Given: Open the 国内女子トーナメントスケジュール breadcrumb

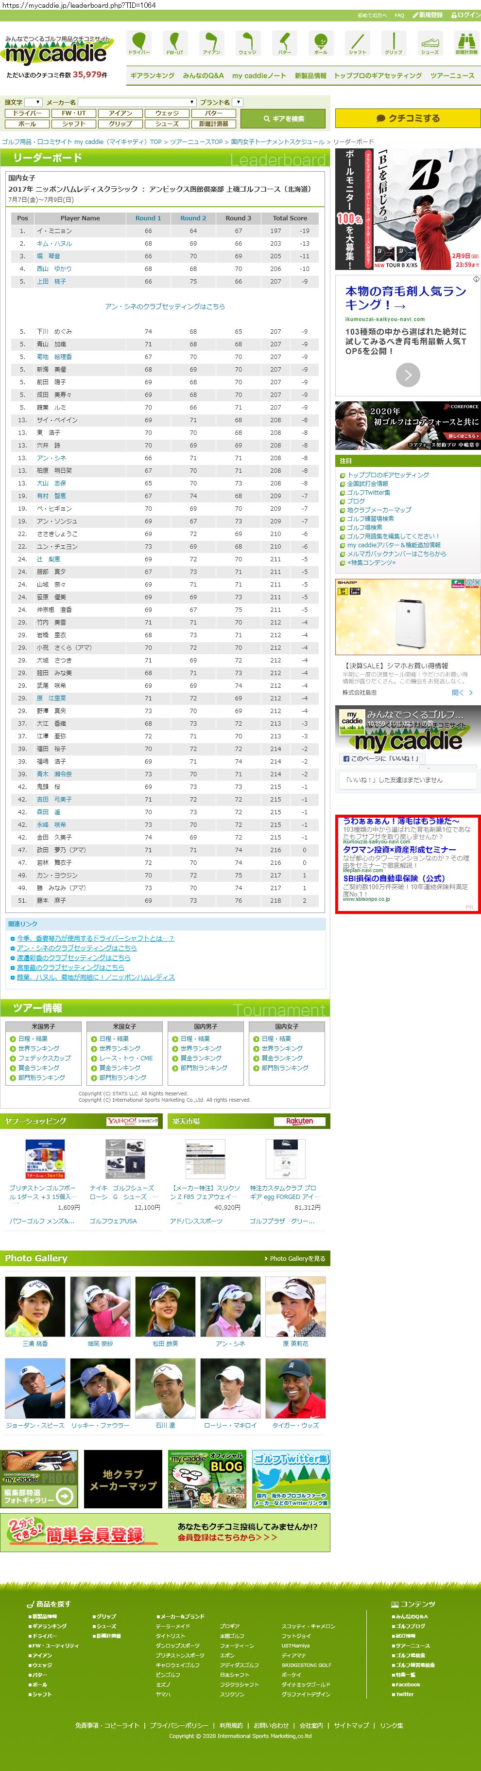Looking at the screenshot, I should pos(277,142).
